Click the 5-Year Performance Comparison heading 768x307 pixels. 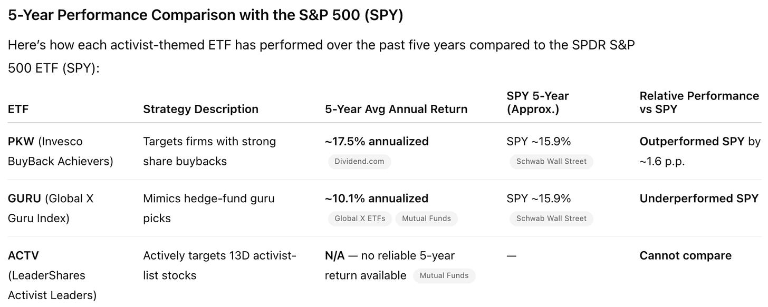click(x=205, y=15)
